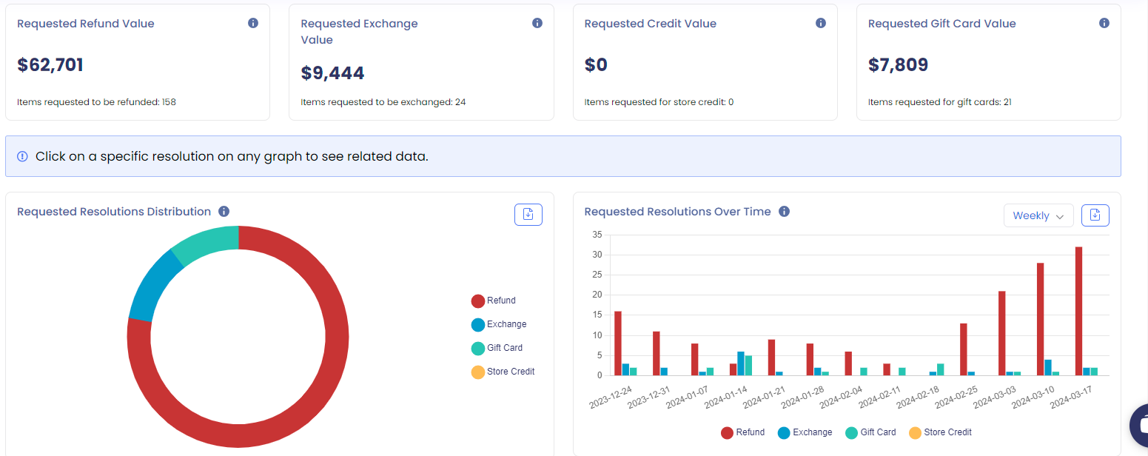
Task: Click the info icon in the blue banner
Action: (x=22, y=156)
